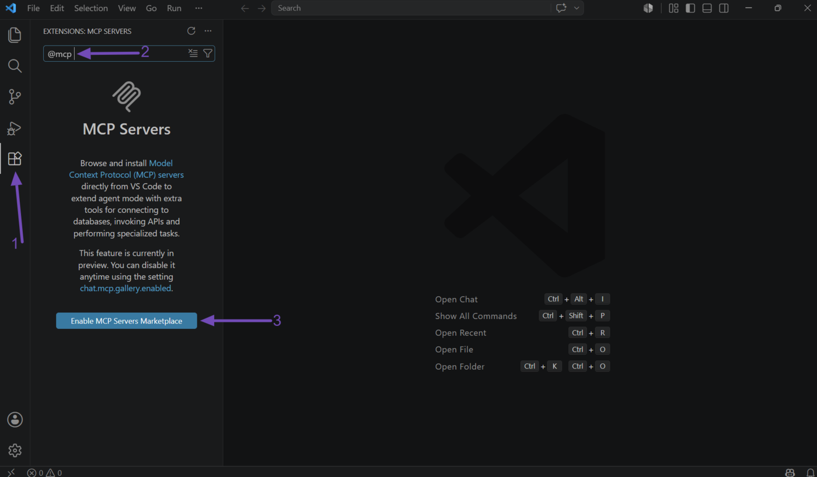Open the Edit menu

coord(57,8)
